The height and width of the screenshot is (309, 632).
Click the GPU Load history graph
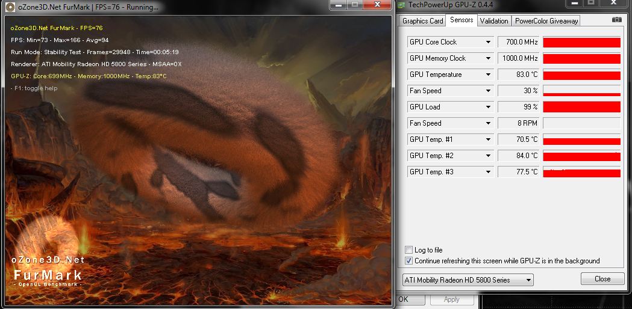click(x=581, y=107)
